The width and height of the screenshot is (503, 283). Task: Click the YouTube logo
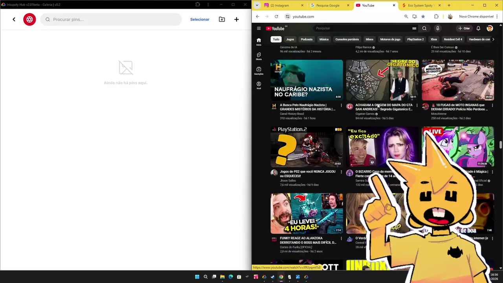click(276, 28)
